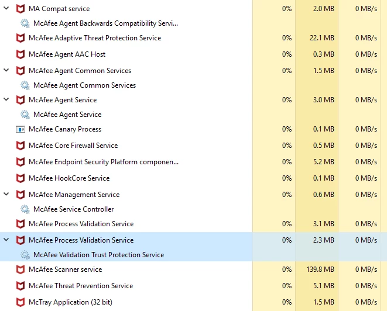This screenshot has height=311, width=387.
Task: Select the McAfee Management Service name
Action: 74,195
